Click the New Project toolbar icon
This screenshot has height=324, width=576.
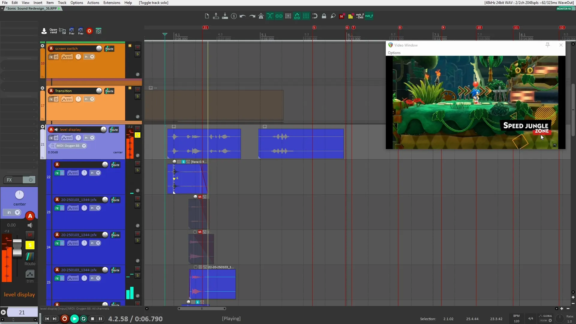pyautogui.click(x=207, y=16)
